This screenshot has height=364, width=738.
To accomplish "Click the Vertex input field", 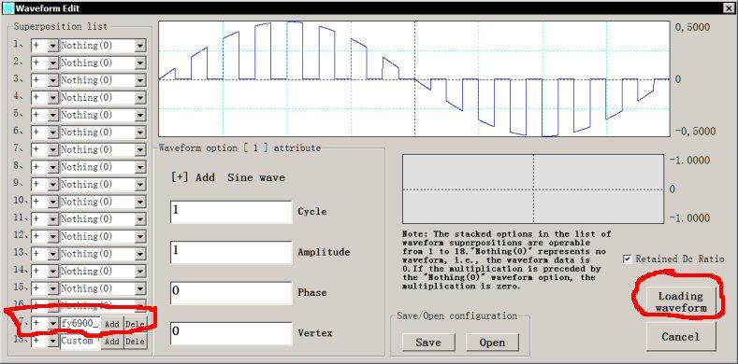I will click(231, 333).
